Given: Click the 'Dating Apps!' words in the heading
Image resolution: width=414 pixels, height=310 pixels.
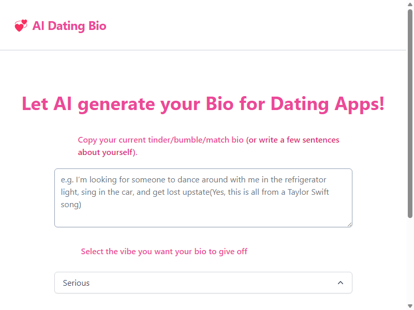Looking at the screenshot, I should point(328,104).
